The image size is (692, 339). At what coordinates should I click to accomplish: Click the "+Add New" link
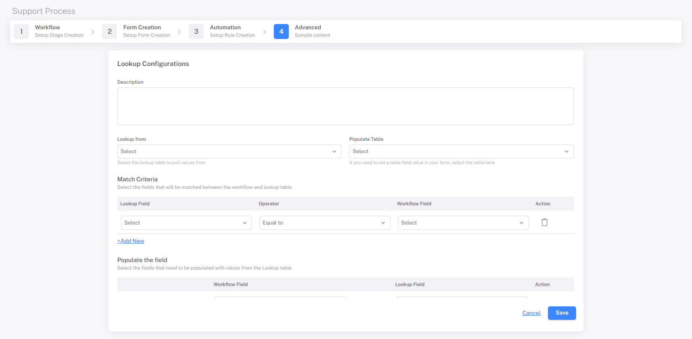tap(131, 241)
